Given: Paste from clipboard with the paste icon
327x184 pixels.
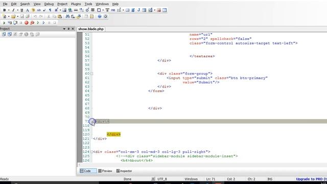Looking at the screenshot, I should point(60,16).
